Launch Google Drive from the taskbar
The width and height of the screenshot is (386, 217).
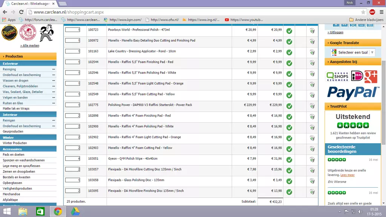75,211
